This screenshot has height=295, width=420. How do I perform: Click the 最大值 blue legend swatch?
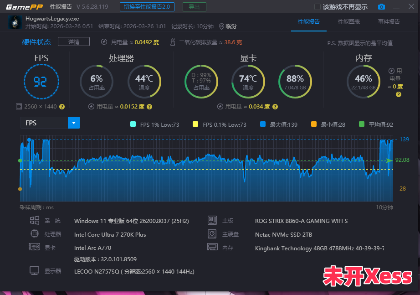point(263,124)
